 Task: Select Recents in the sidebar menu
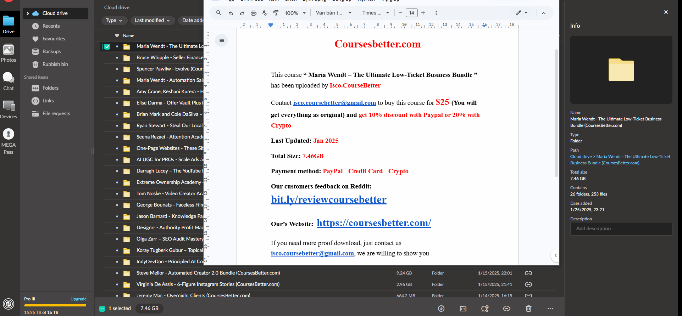[x=51, y=26]
